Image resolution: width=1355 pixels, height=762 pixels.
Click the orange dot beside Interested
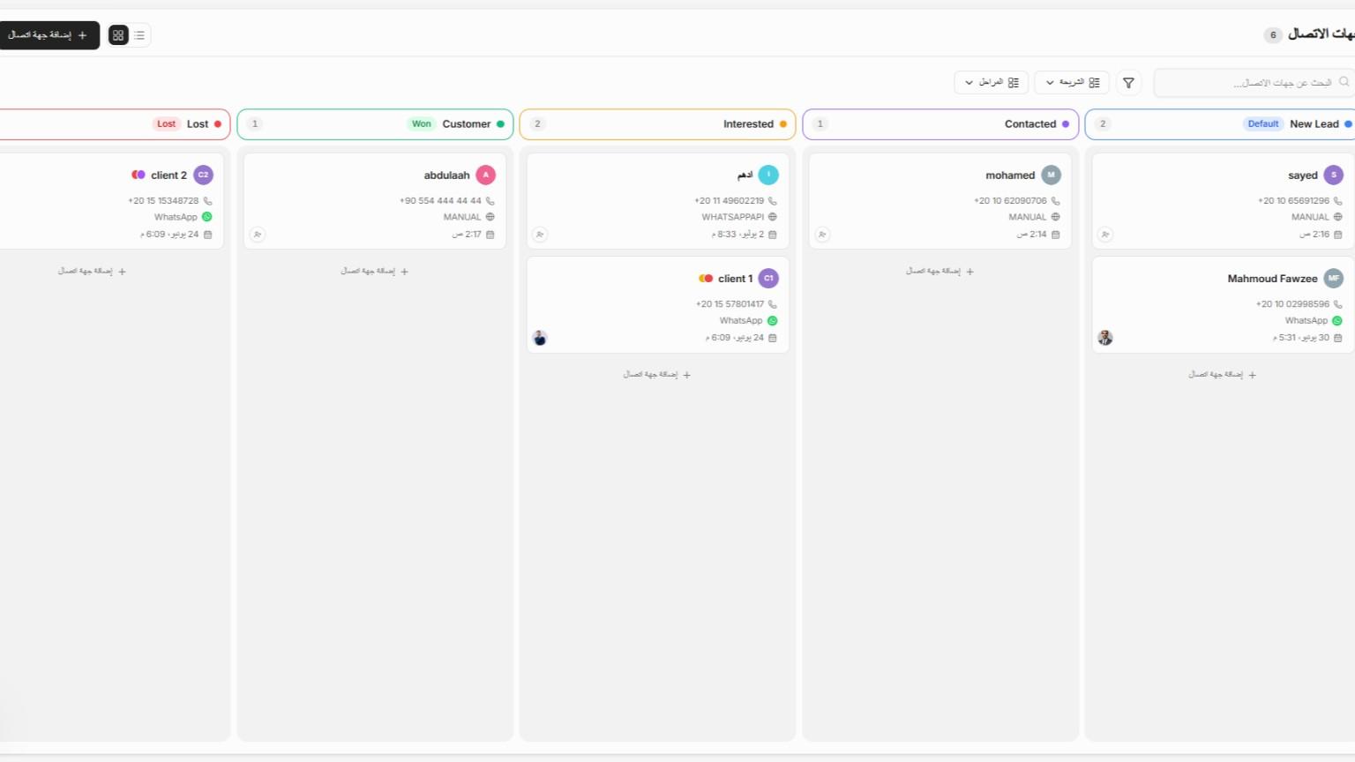pos(782,124)
